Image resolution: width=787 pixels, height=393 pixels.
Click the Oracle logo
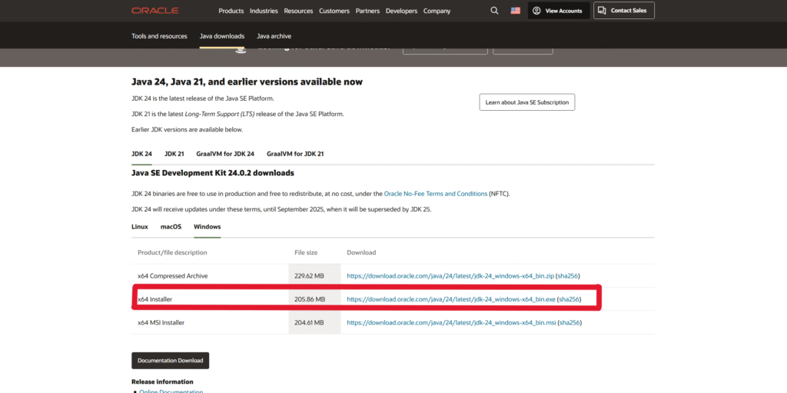click(154, 11)
